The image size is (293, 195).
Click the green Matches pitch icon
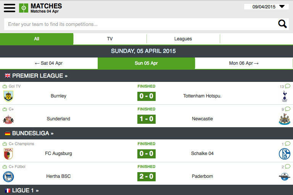(24, 8)
